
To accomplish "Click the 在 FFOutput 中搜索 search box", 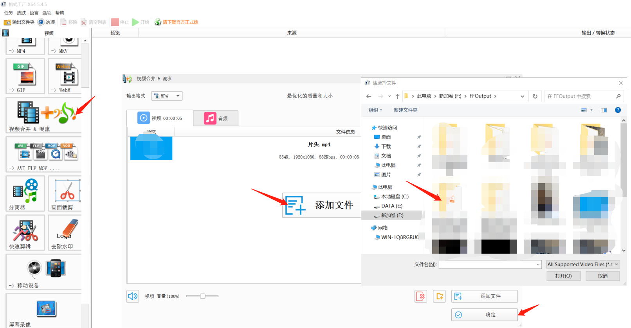I will coord(584,96).
